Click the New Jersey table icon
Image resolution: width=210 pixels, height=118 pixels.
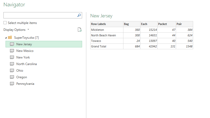pyautogui.click(x=12, y=44)
